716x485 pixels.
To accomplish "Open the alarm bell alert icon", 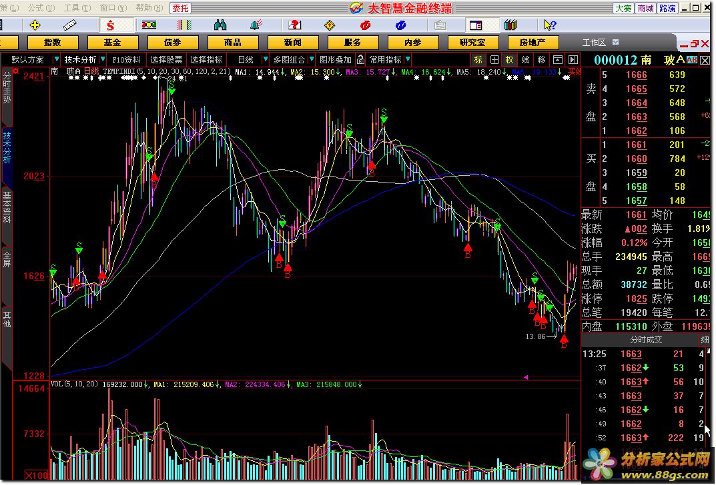I will click(256, 25).
